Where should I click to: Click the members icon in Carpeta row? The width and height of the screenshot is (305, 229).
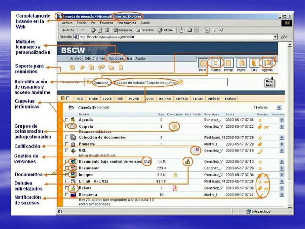click(175, 126)
